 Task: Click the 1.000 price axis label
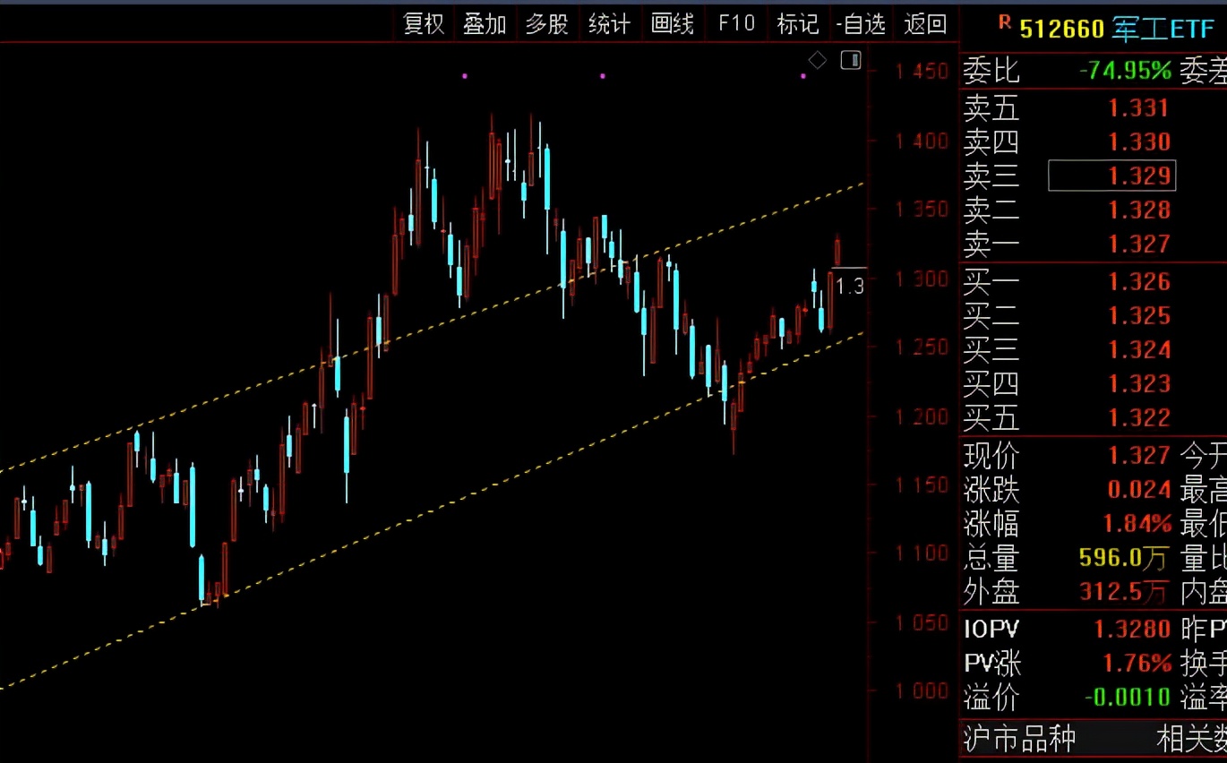(921, 690)
